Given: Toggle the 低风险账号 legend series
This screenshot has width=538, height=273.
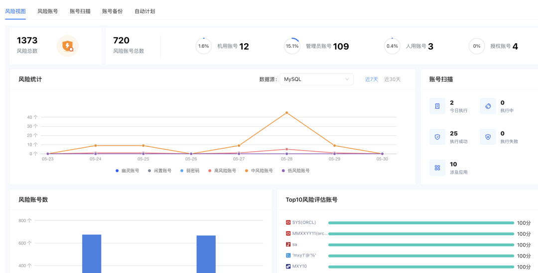Looking at the screenshot, I should coord(295,171).
